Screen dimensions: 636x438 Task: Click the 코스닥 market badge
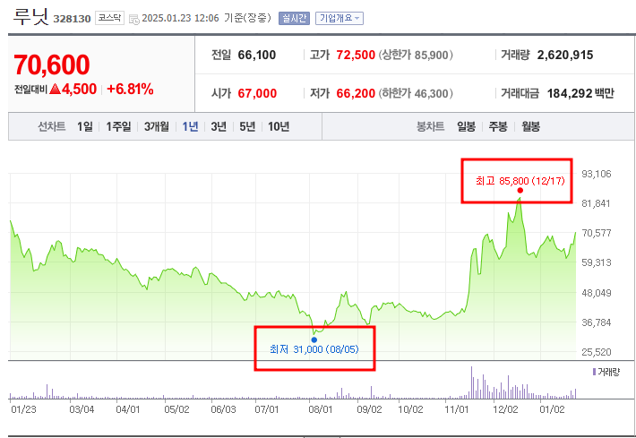[109, 18]
